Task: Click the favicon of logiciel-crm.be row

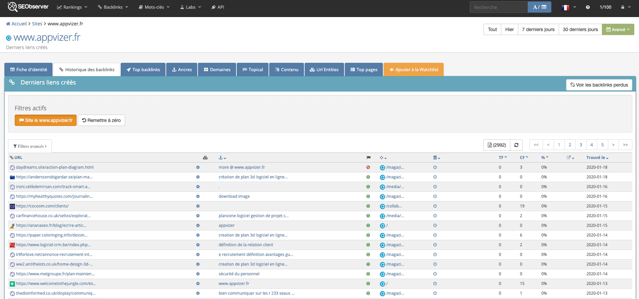Action: 12,245
